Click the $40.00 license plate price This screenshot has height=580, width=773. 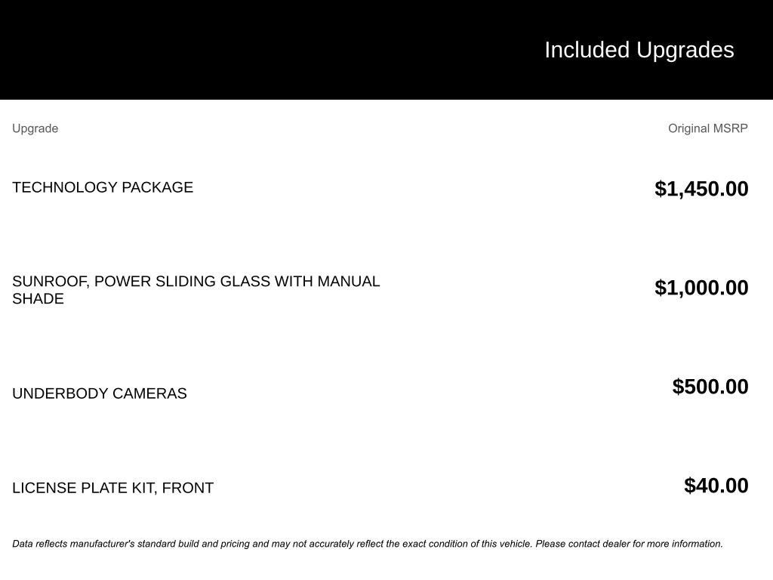click(716, 486)
